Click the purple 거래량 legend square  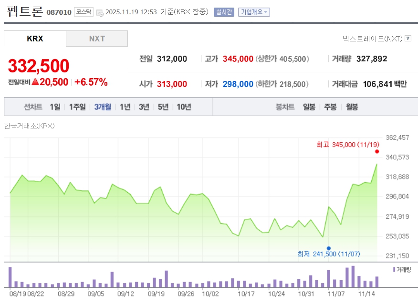coord(394,269)
